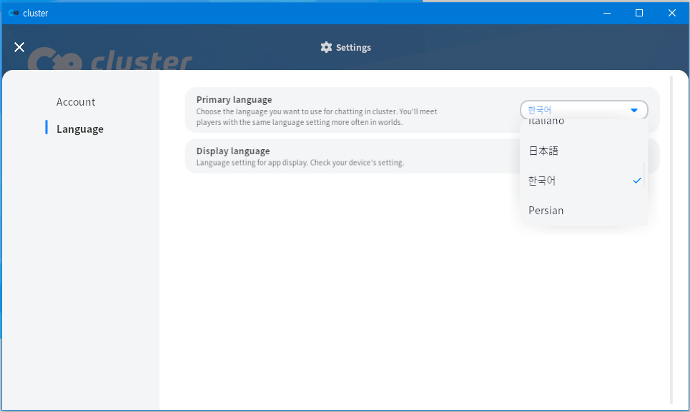
Task: Select the Language settings section
Action: point(79,129)
